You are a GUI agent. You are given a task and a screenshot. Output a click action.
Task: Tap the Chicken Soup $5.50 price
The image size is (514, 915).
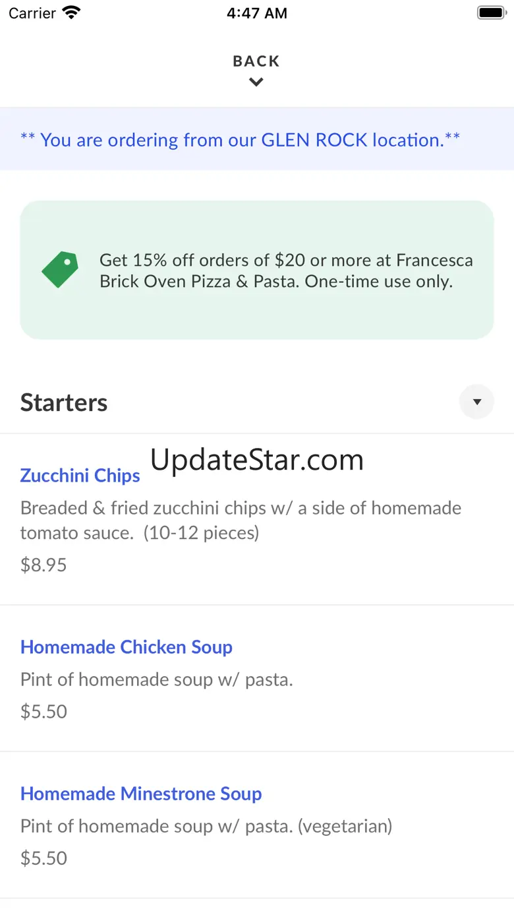coord(43,711)
